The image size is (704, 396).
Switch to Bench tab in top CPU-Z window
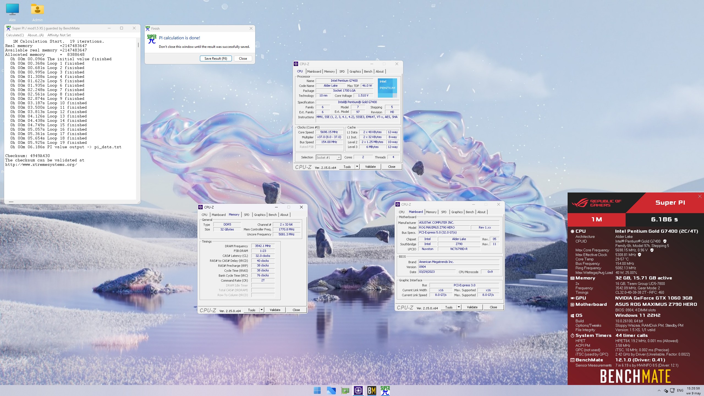(368, 71)
